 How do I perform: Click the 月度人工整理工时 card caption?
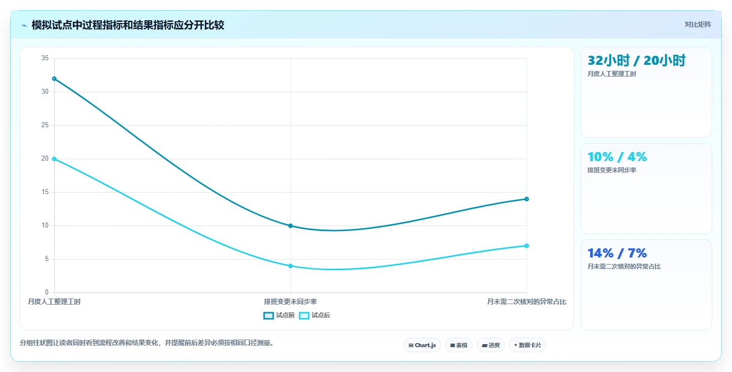[x=611, y=74]
